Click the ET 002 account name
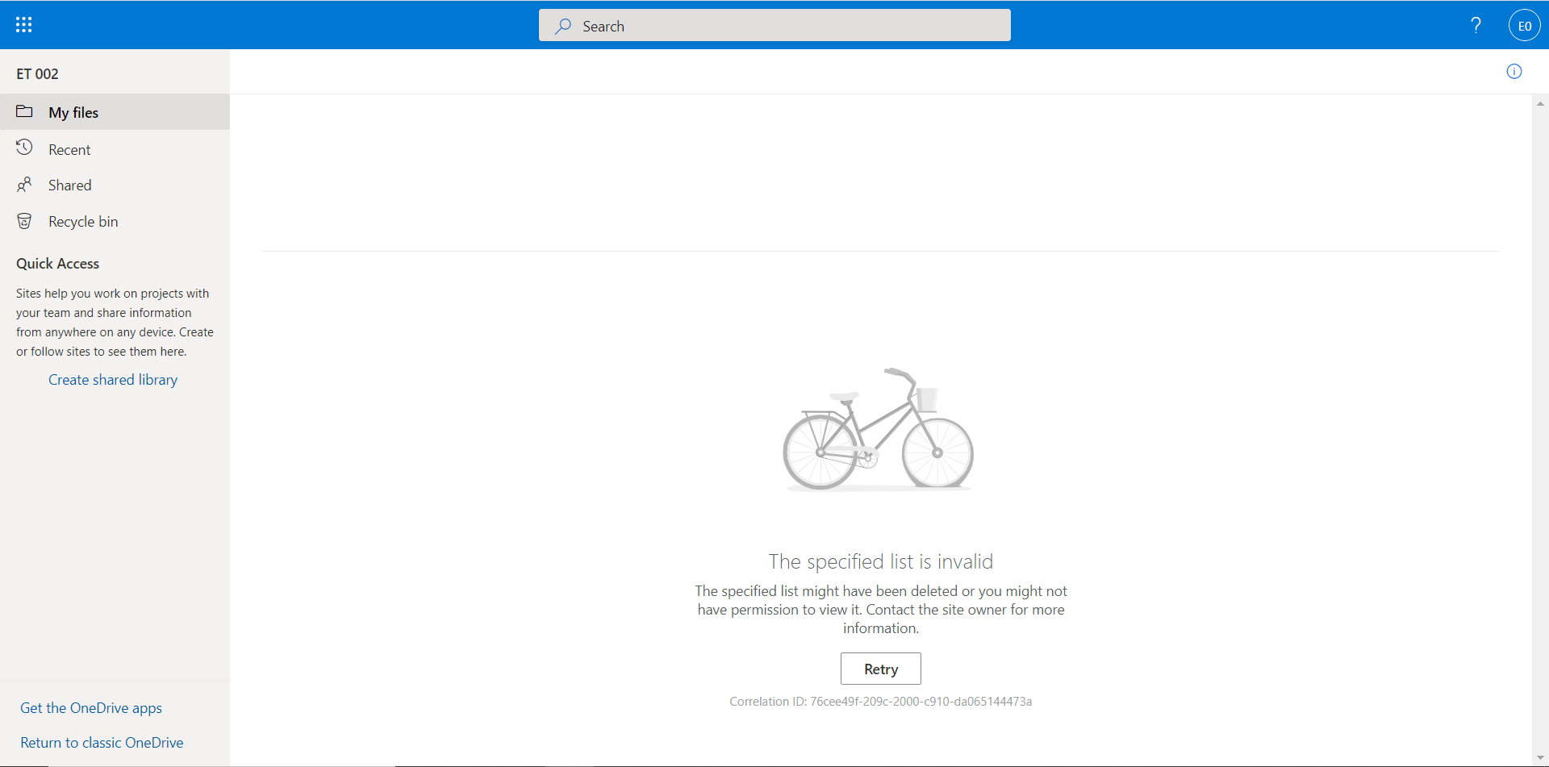The height and width of the screenshot is (767, 1549). [x=37, y=74]
